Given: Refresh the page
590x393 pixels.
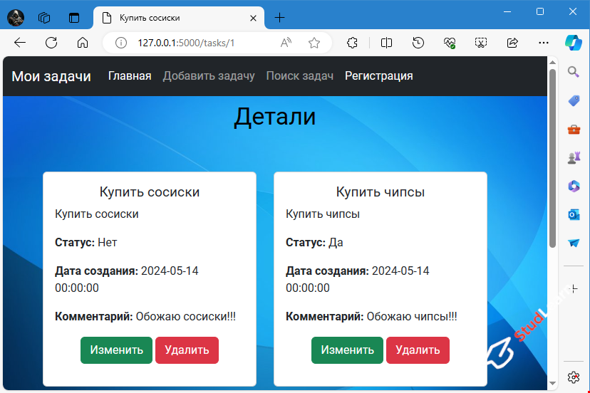Looking at the screenshot, I should coord(51,43).
